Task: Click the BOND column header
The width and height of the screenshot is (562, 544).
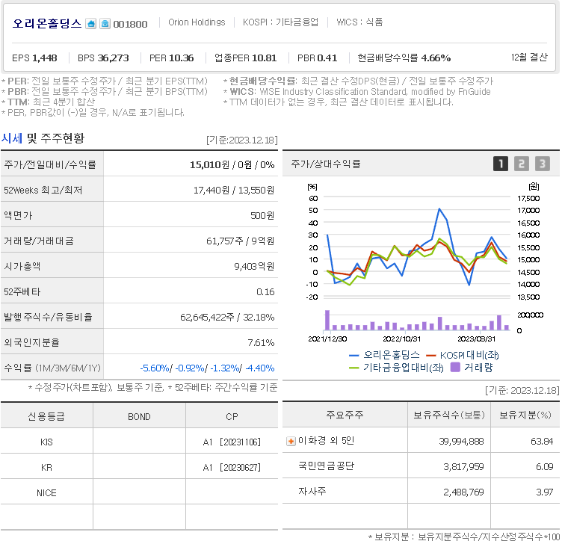Action: (x=139, y=417)
